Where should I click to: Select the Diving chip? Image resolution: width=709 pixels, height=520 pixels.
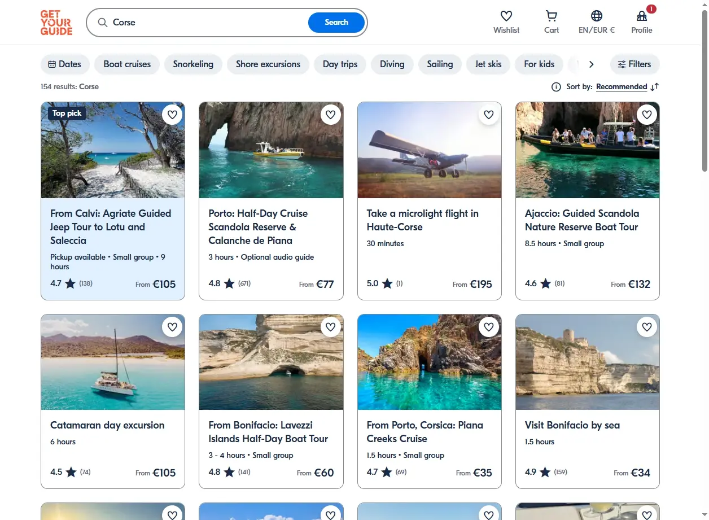click(392, 64)
